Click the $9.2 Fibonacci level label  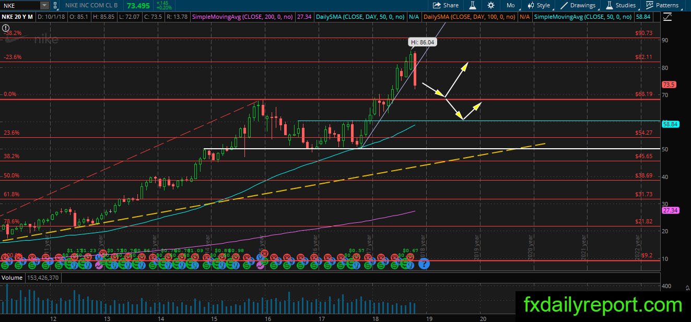(646, 255)
